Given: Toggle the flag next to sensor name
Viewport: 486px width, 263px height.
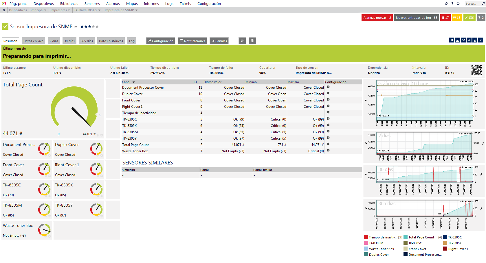Looking at the screenshot, I should [x=76, y=27].
